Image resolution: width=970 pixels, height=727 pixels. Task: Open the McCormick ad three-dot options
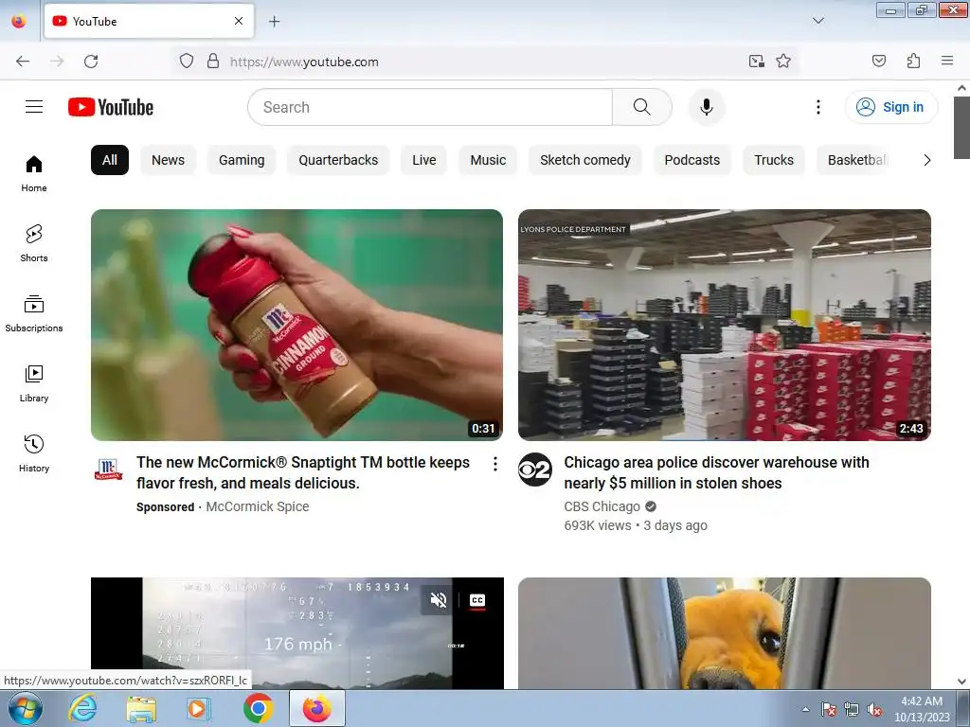pos(494,464)
